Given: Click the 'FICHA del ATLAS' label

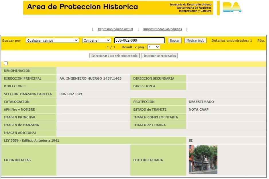Looking at the screenshot, I should (x=17, y=160).
